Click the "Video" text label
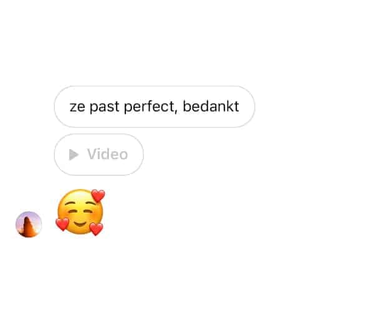The image size is (374, 322). 108,154
